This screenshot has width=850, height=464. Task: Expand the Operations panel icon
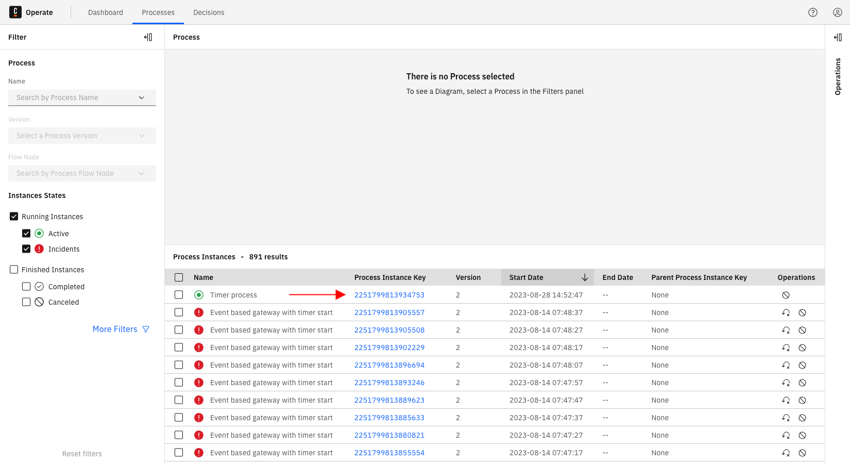coord(838,37)
